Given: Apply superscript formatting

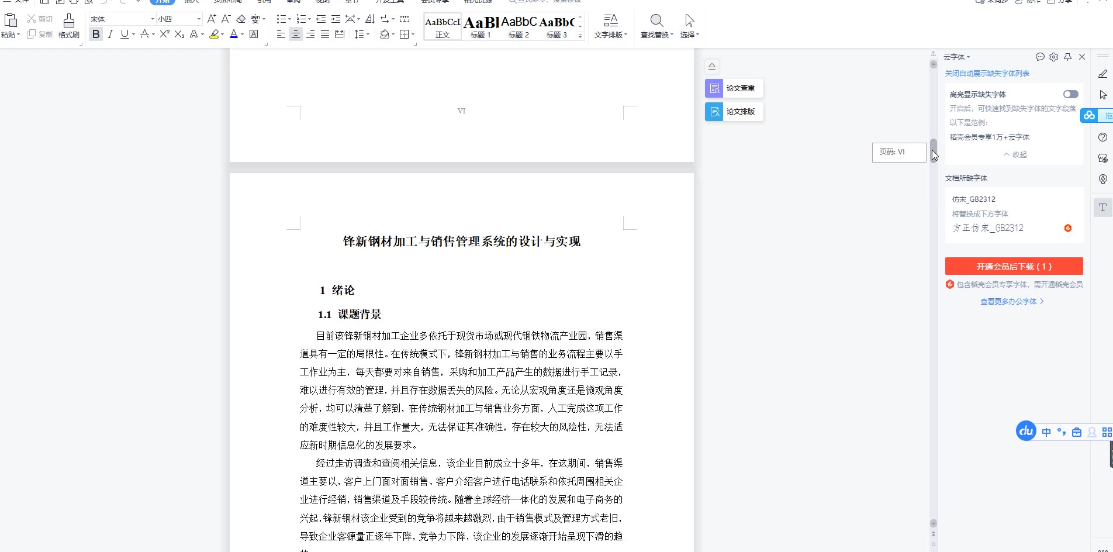Looking at the screenshot, I should 164,34.
